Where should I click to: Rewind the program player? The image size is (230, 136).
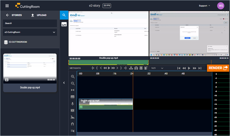pos(184,68)
